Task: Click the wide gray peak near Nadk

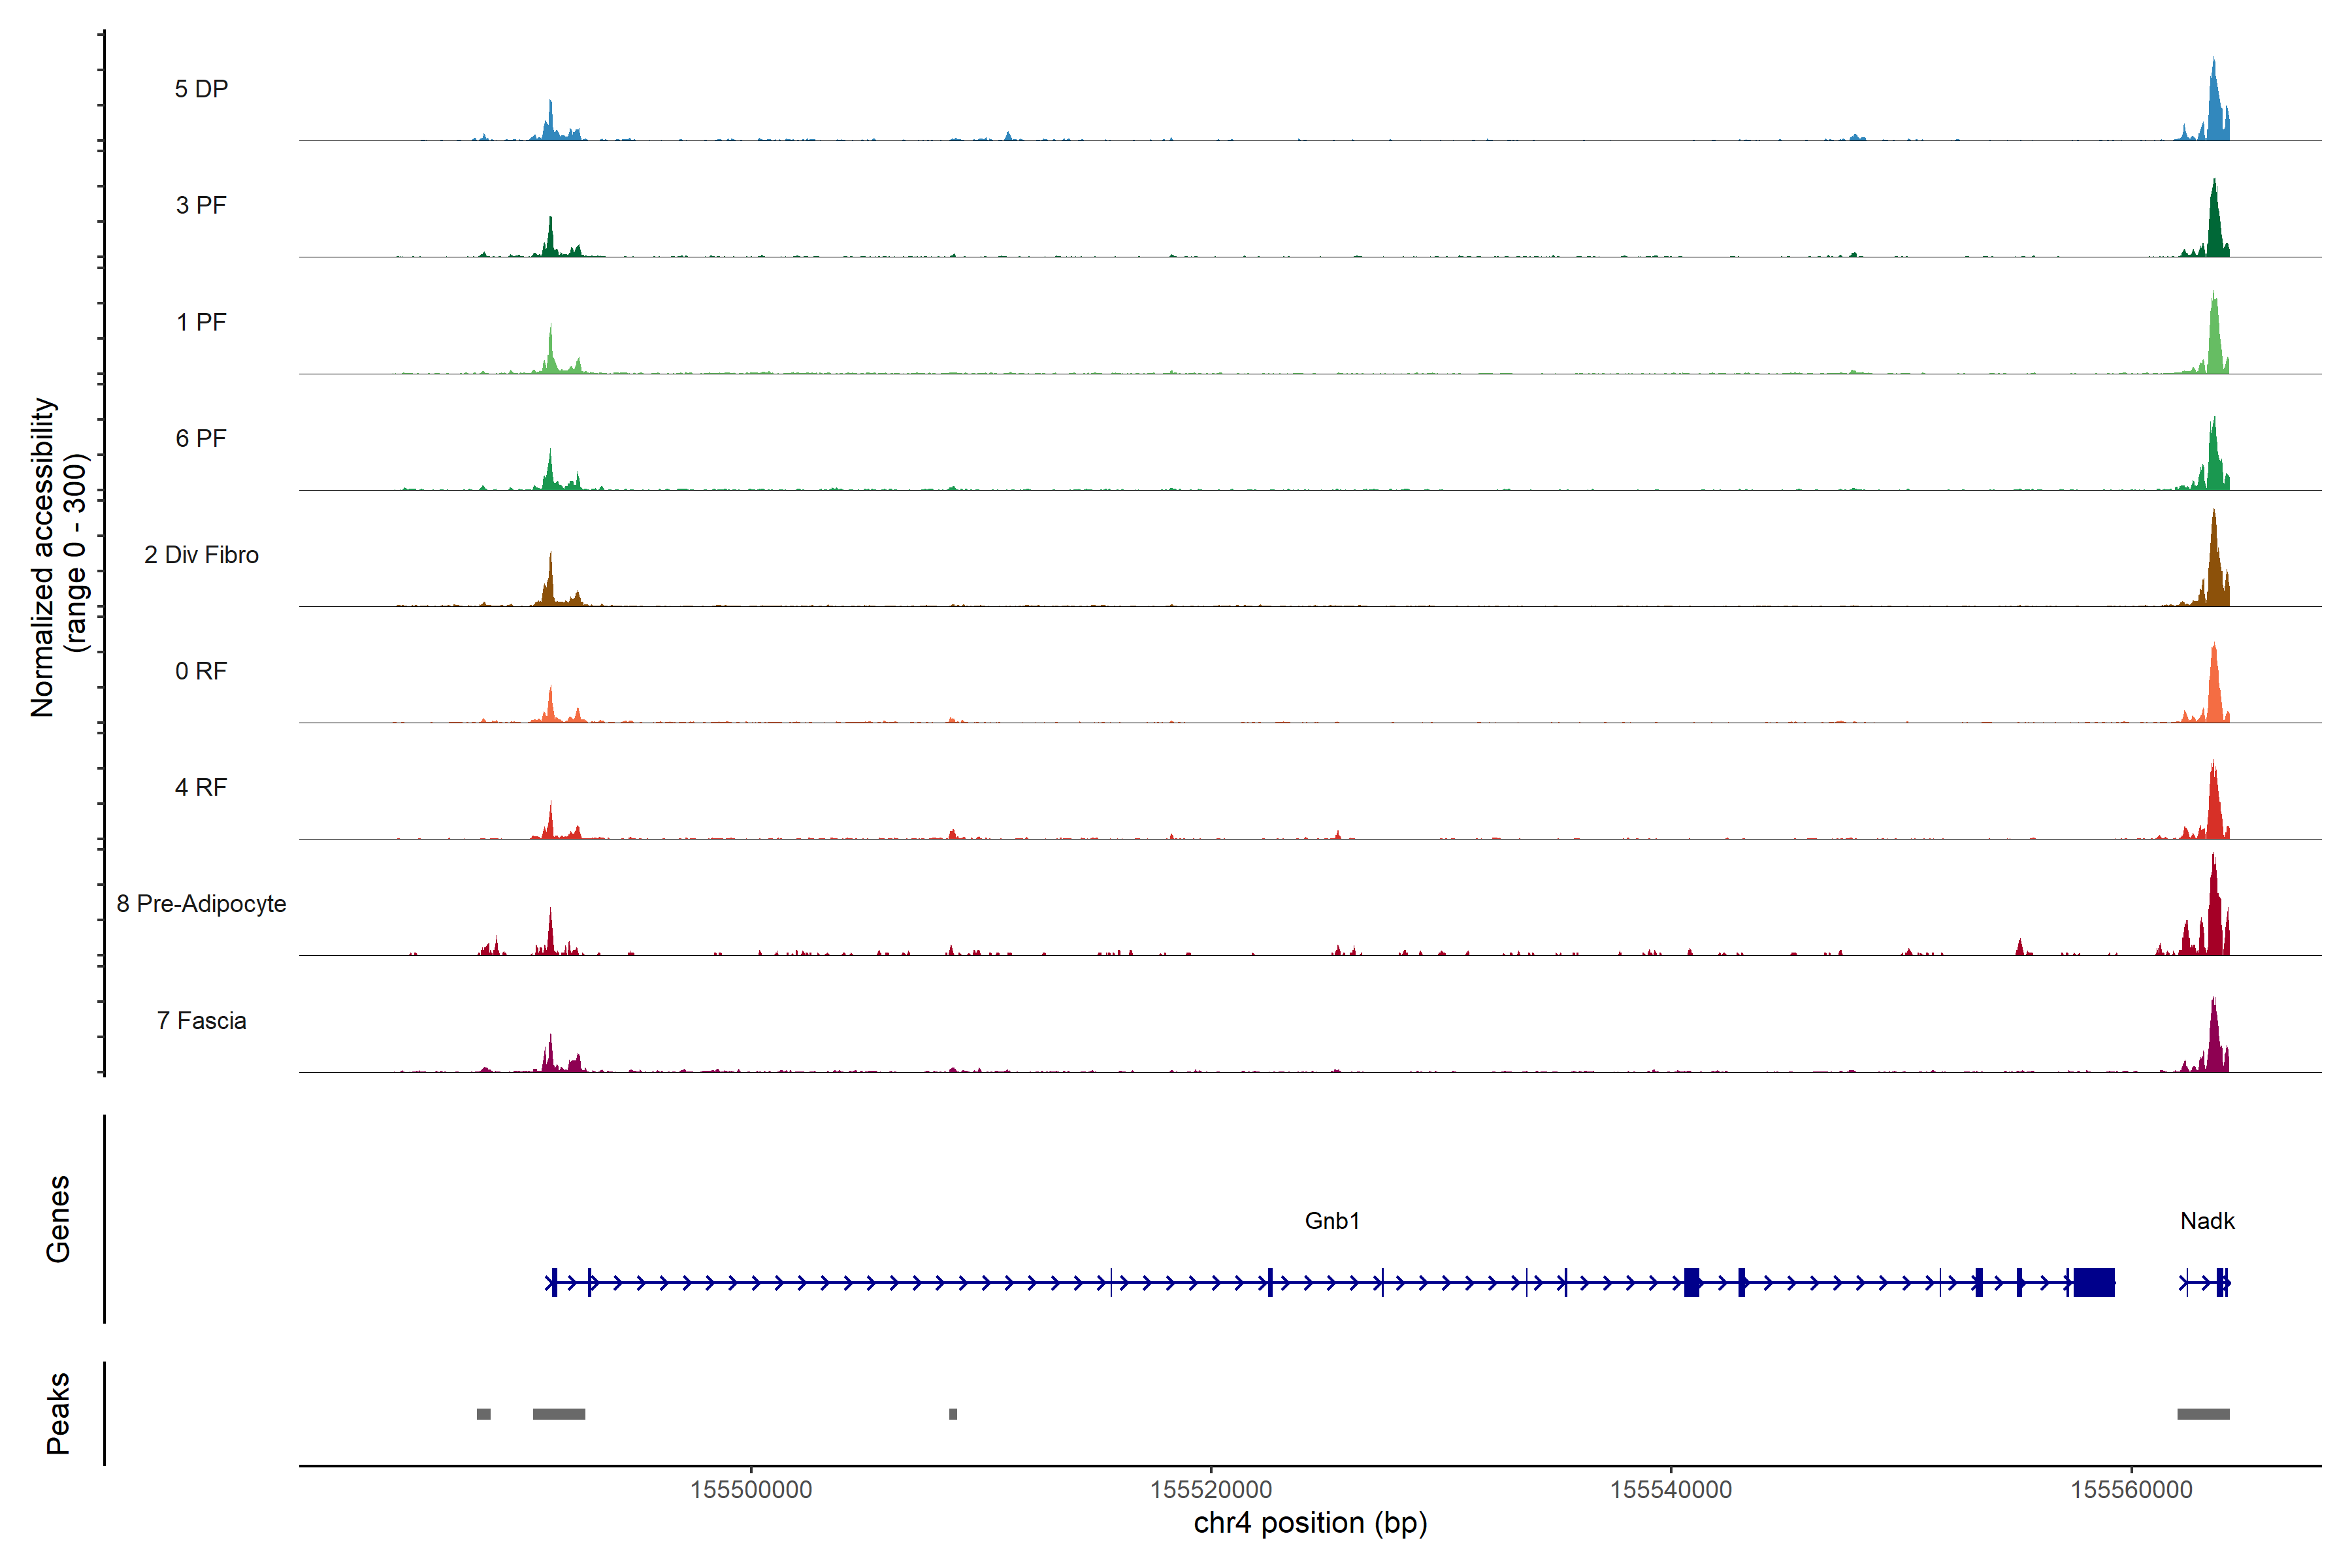Action: tap(2203, 1414)
